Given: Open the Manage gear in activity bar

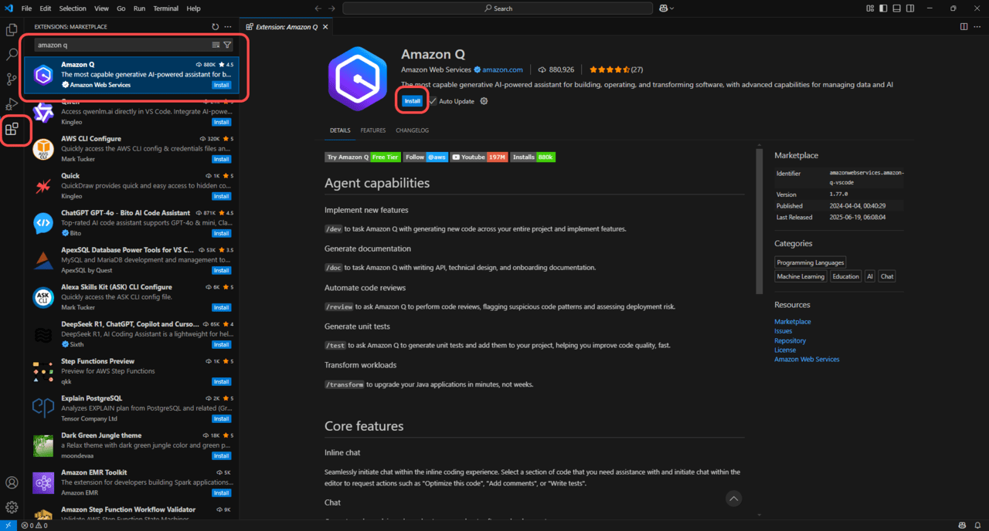Looking at the screenshot, I should (x=12, y=507).
